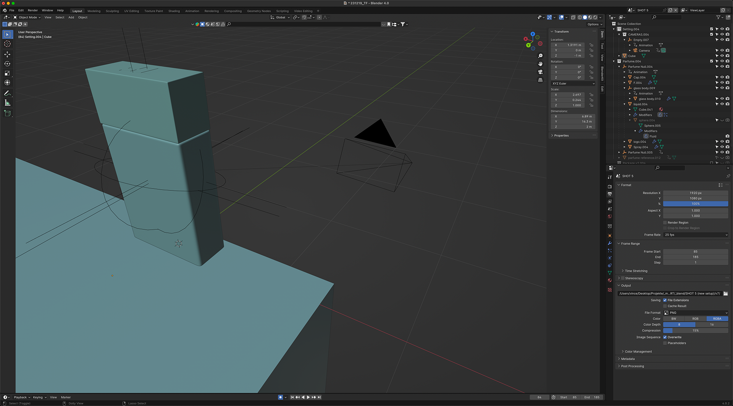Expand the Color Management section
The width and height of the screenshot is (733, 406).
(638, 351)
